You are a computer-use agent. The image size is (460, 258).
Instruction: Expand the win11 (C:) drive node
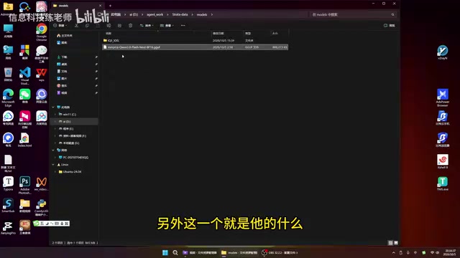pyautogui.click(x=55, y=115)
